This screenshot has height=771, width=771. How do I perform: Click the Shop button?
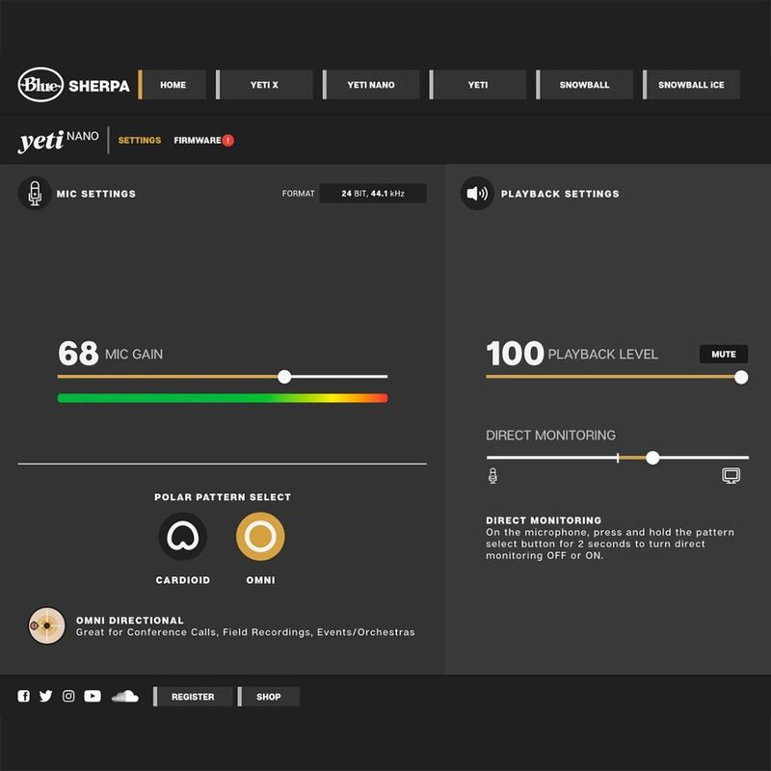point(269,697)
